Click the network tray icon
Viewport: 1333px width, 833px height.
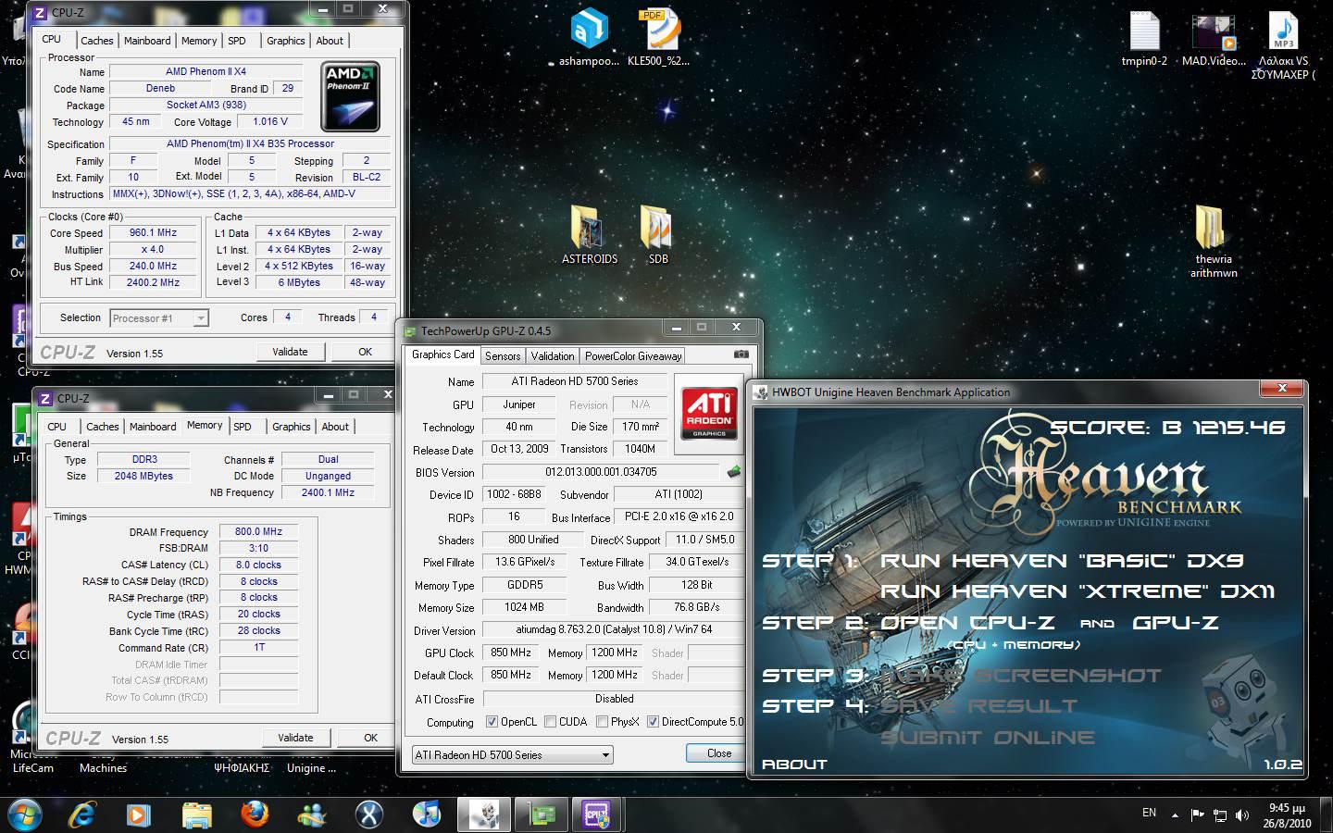click(1220, 815)
